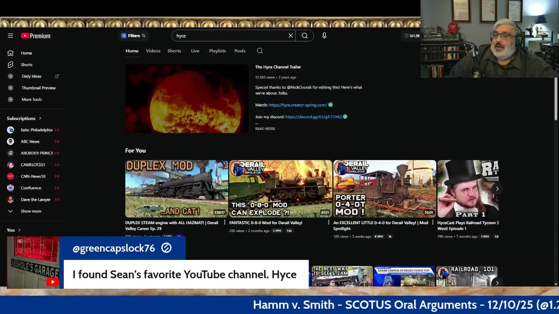Screen dimensions: 559x314
Task: Open The Hyce Channel Trailer title
Action: 278,67
